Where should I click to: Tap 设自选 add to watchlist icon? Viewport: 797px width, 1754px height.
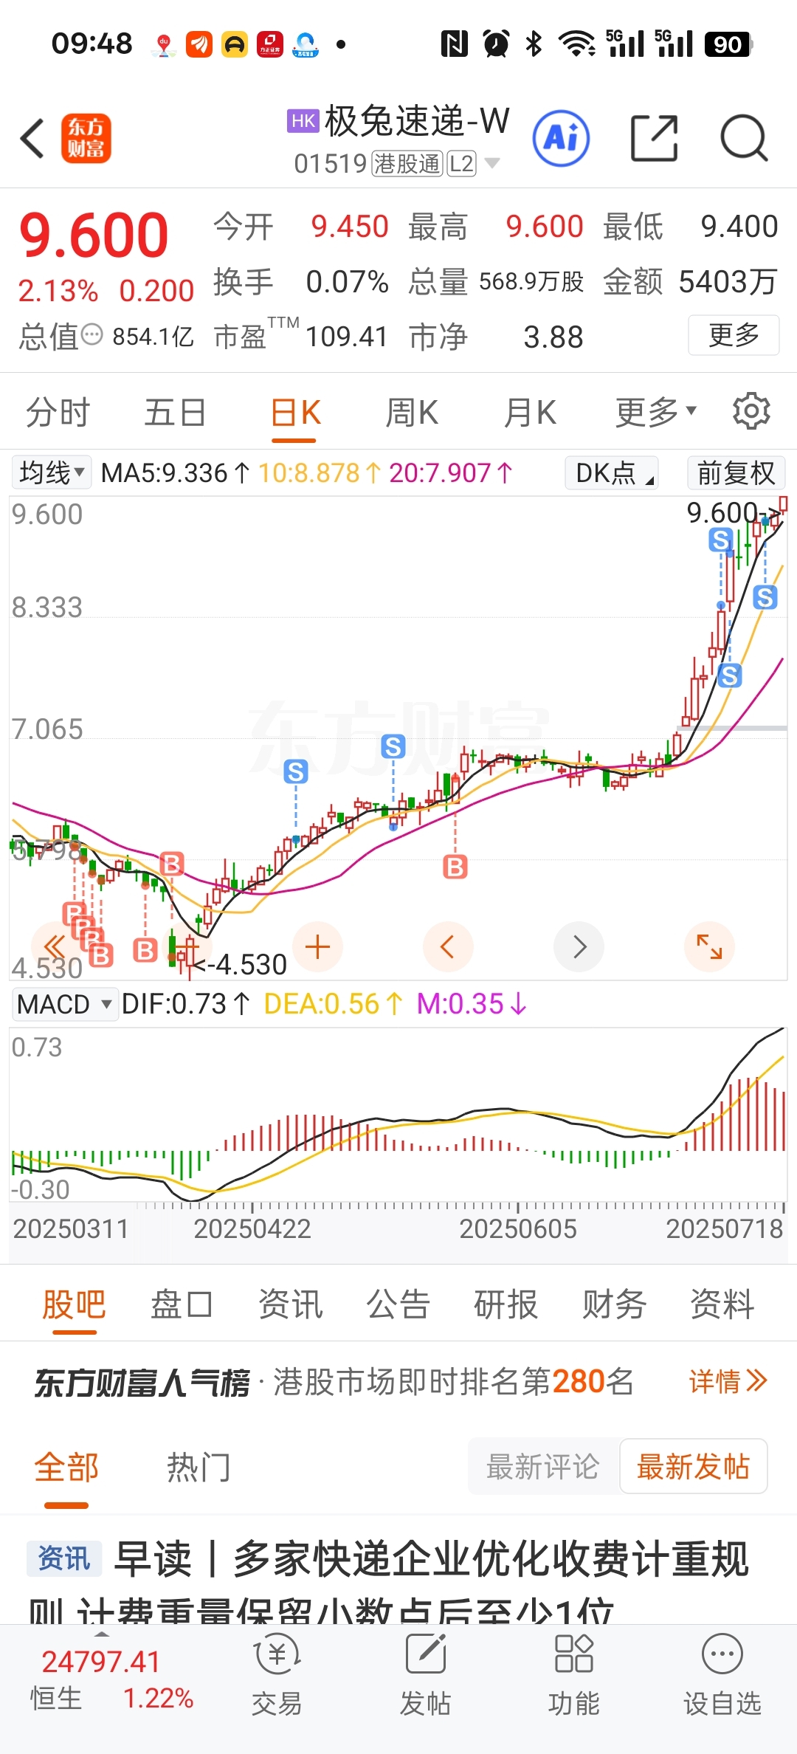(722, 1676)
